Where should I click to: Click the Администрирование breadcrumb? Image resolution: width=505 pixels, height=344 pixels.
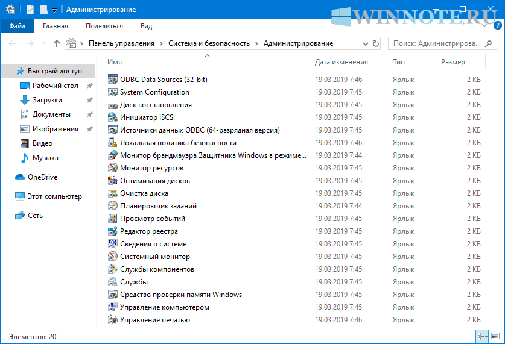[x=298, y=43]
